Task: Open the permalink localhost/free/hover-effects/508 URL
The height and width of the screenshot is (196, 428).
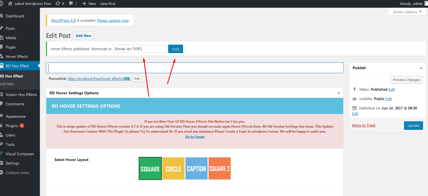Action: [99, 79]
